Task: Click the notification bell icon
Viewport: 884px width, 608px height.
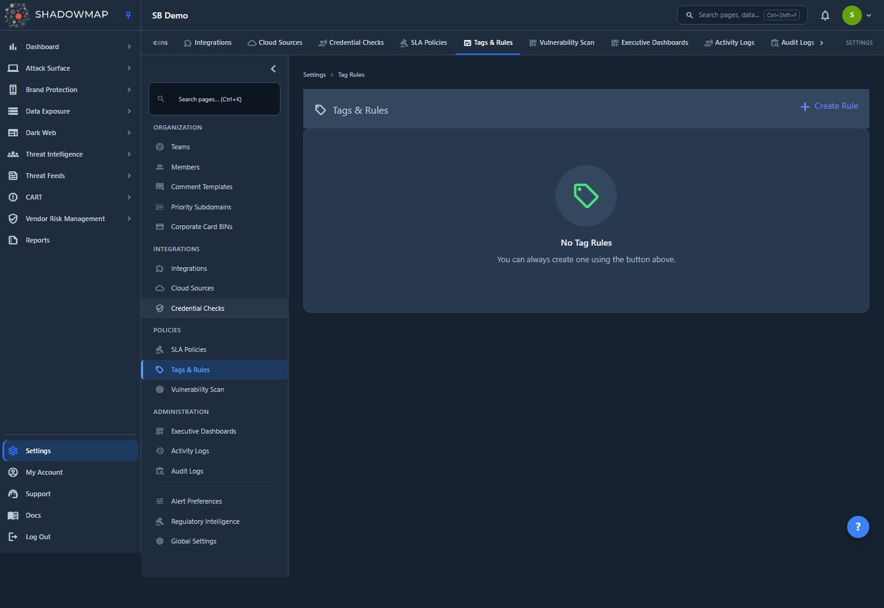Action: [825, 15]
